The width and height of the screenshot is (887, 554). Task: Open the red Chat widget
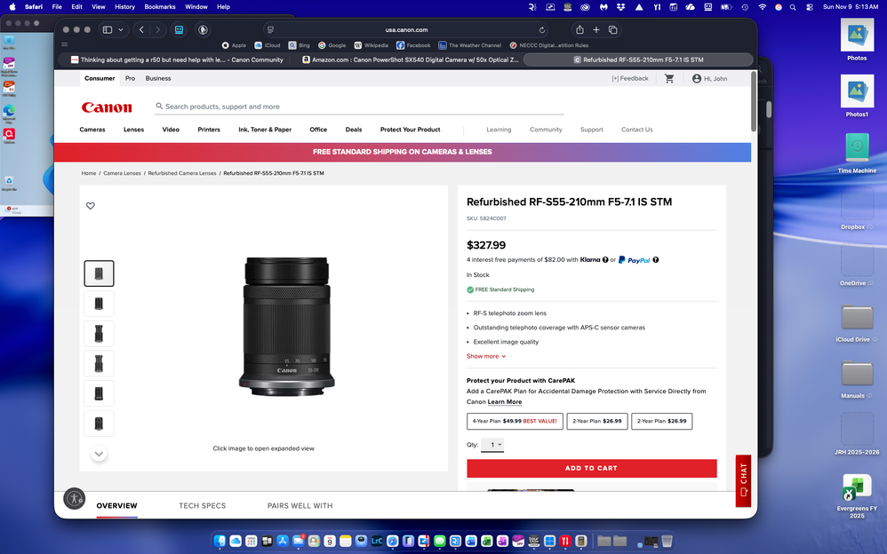[x=743, y=480]
